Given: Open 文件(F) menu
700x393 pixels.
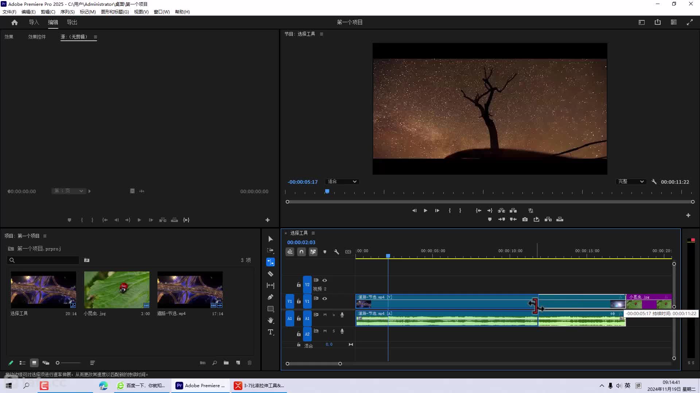Looking at the screenshot, I should (x=9, y=12).
